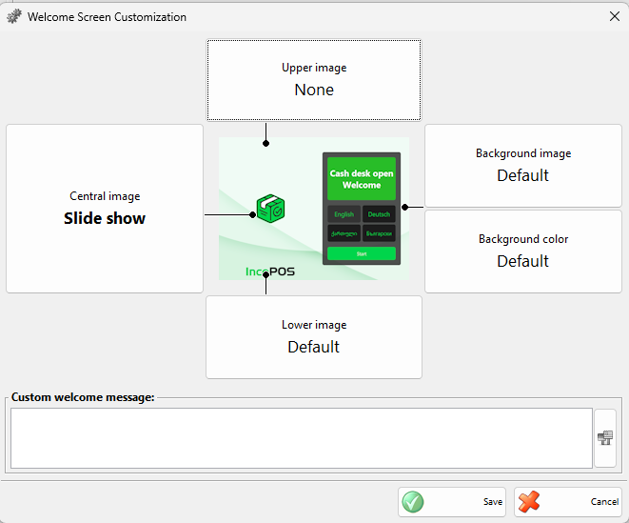The image size is (629, 523).
Task: Click the gear icon in the title bar
Action: coord(14,17)
